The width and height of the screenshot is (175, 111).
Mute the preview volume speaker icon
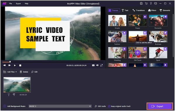pos(97,65)
